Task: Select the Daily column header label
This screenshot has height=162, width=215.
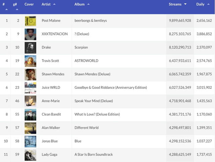Action: click(200, 4)
